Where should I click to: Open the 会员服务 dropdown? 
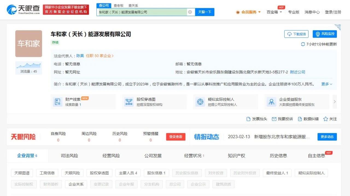[249, 12]
